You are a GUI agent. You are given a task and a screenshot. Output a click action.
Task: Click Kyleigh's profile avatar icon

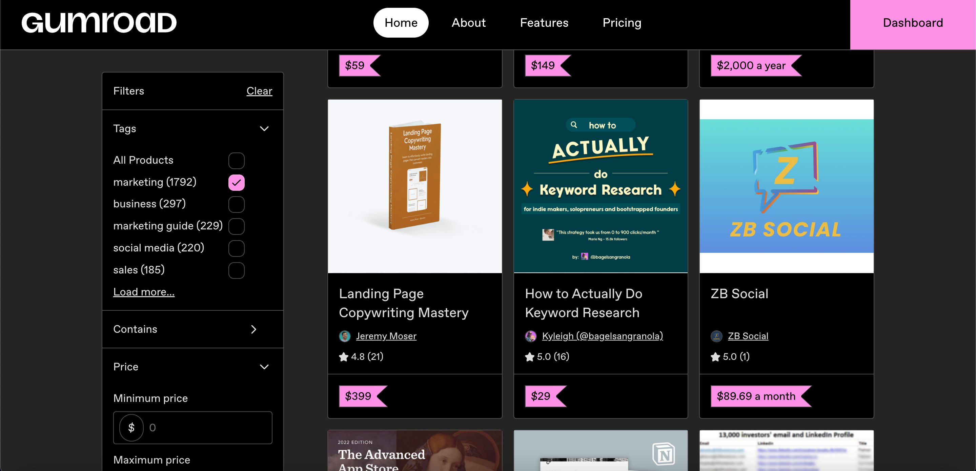[530, 336]
